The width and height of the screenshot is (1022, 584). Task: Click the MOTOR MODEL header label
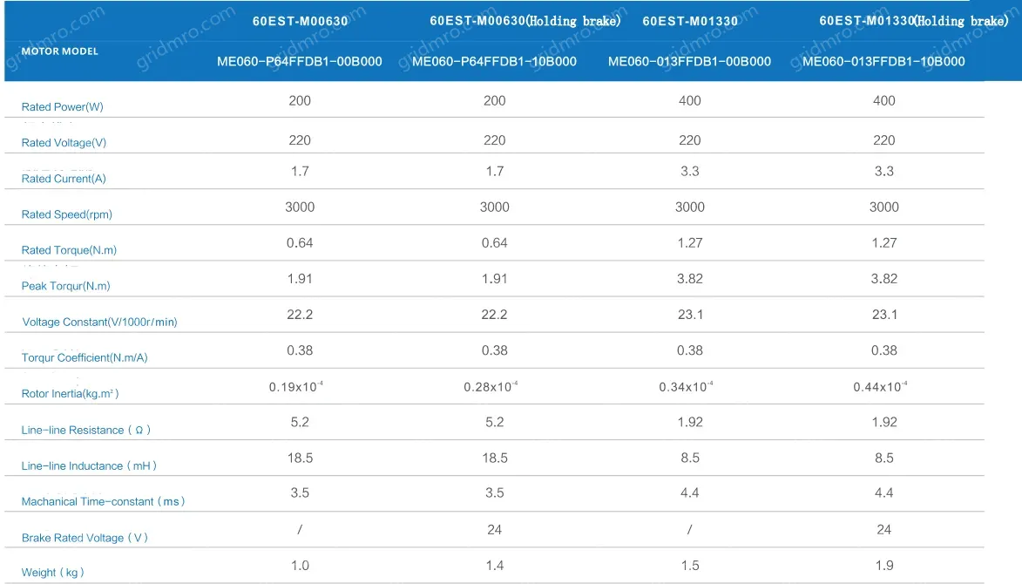(59, 51)
